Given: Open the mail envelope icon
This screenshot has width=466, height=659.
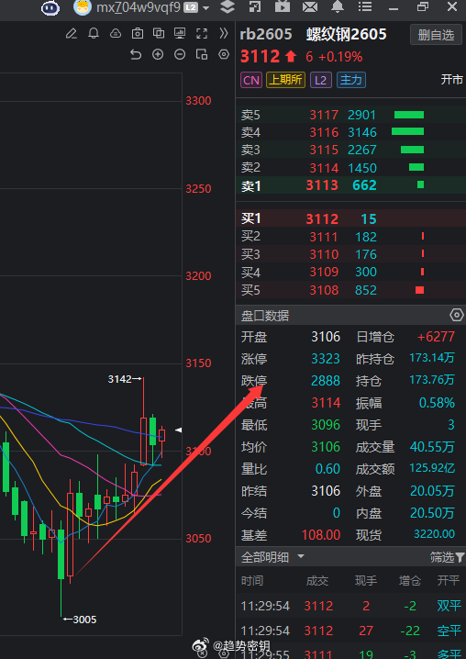Looking at the screenshot, I should click(310, 7).
